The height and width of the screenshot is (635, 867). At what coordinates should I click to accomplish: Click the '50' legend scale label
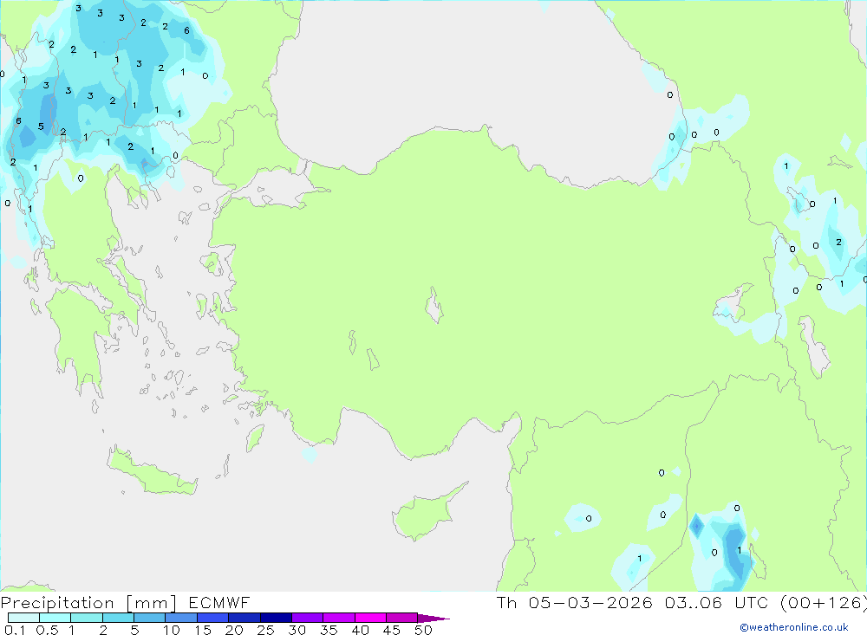point(424,630)
